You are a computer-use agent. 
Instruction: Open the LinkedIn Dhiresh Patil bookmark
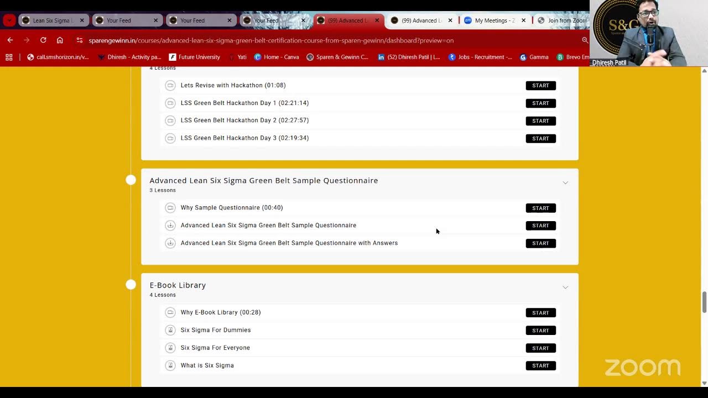(x=409, y=57)
